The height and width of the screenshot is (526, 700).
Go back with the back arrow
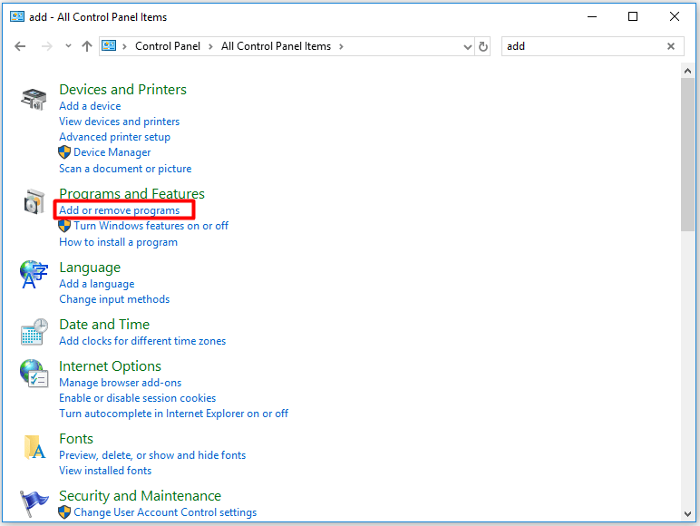(20, 46)
